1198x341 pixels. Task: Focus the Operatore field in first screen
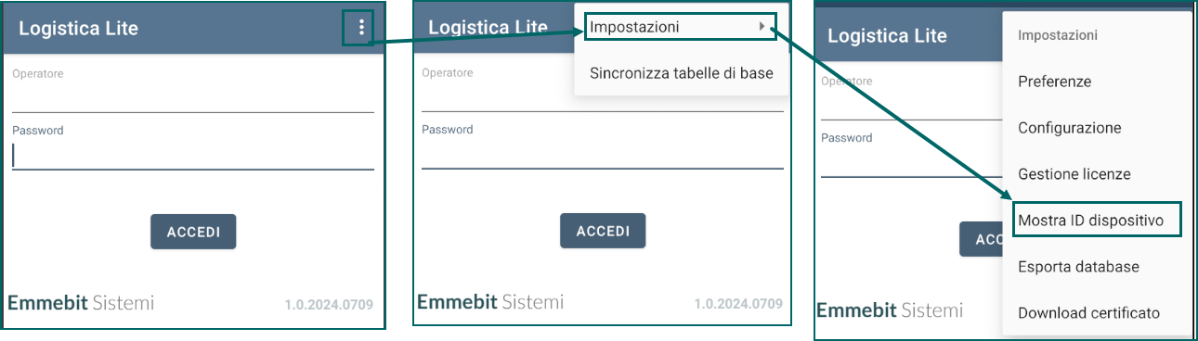(193, 91)
